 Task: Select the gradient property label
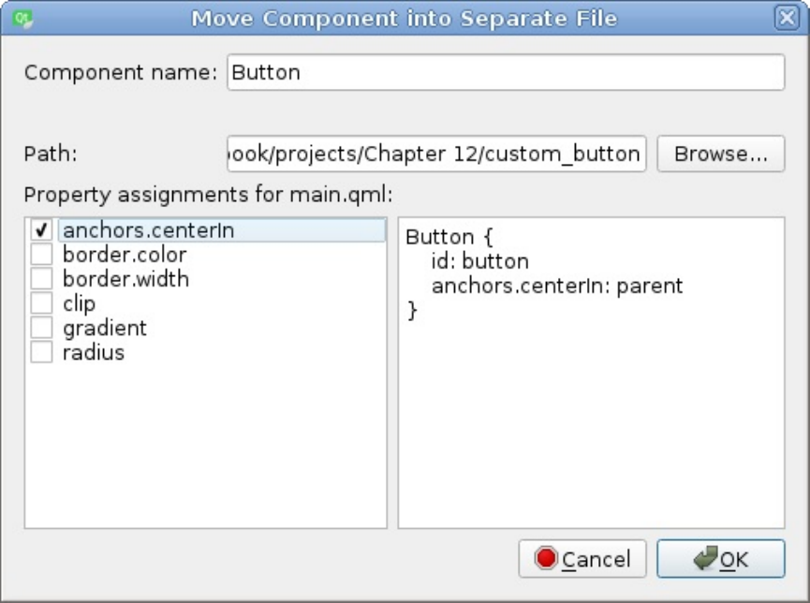[105, 328]
